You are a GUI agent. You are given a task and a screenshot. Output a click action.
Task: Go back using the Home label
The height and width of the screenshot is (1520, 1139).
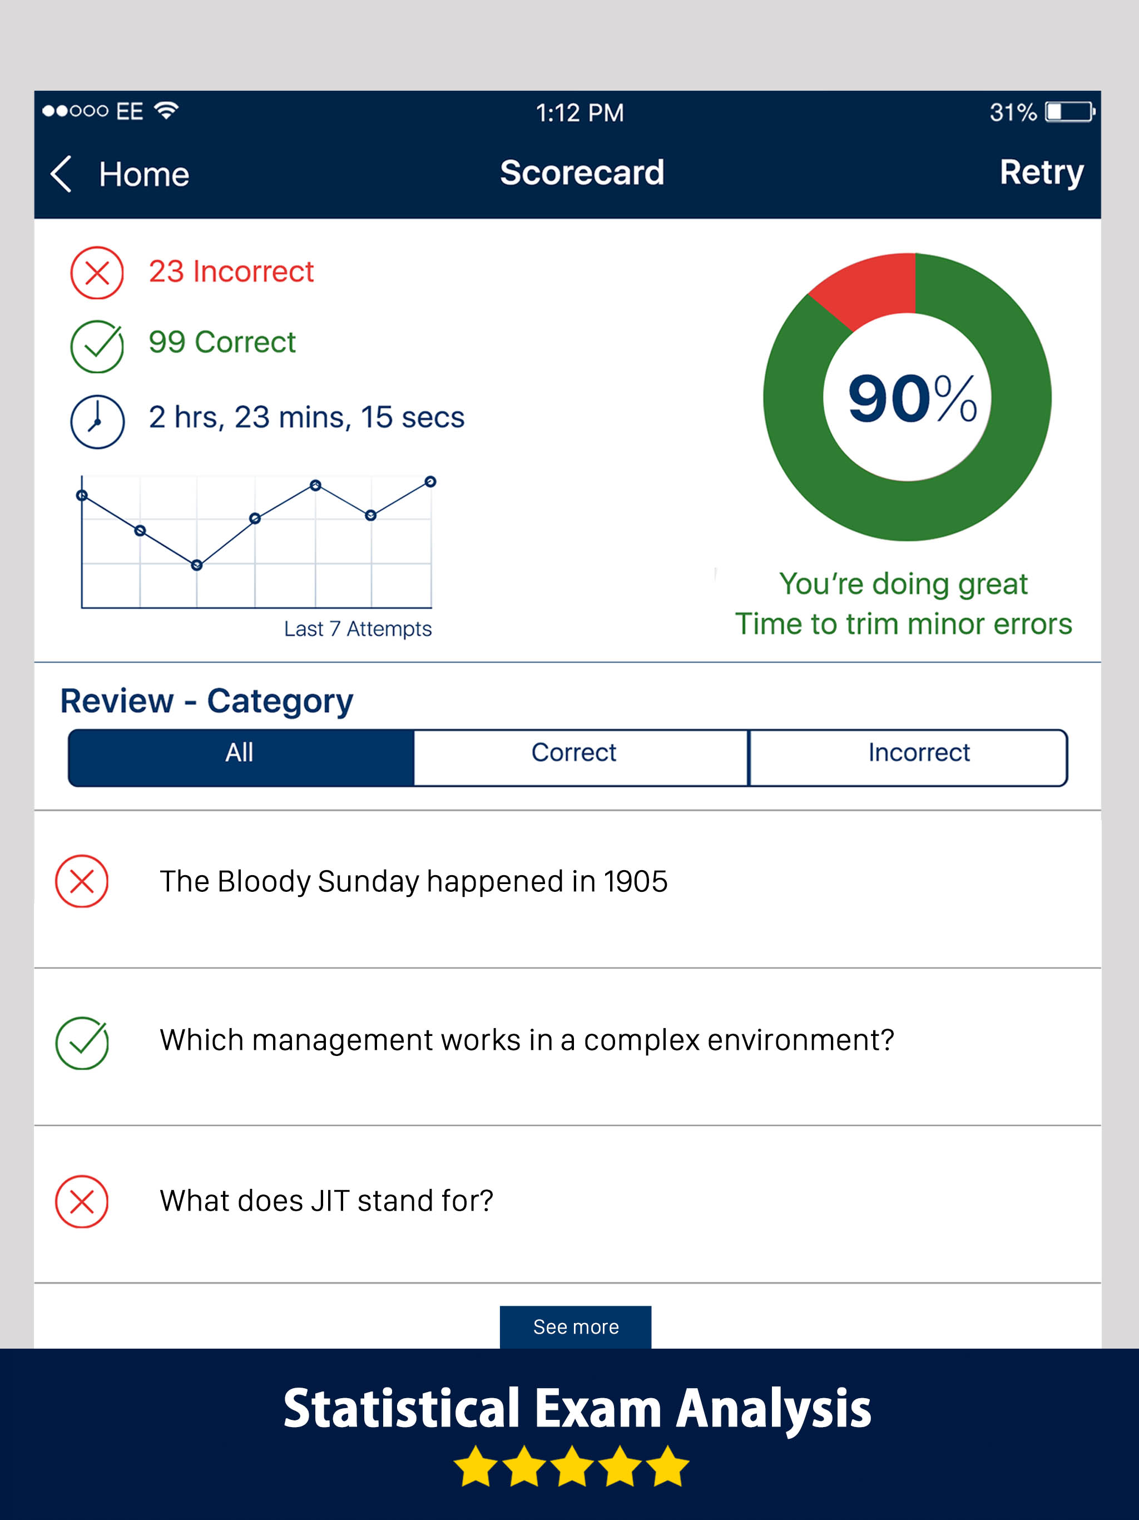point(143,175)
